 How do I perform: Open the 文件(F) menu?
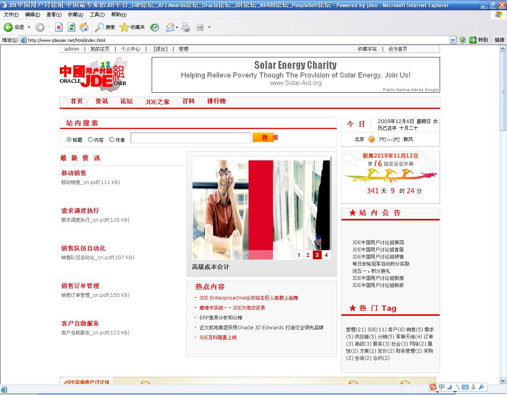tap(11, 15)
